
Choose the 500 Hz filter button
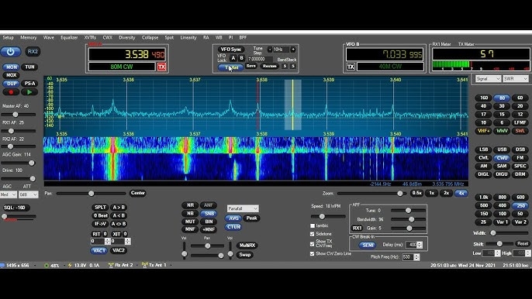[x=483, y=205]
